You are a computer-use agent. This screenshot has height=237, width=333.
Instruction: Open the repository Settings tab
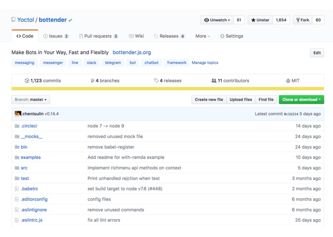click(232, 36)
